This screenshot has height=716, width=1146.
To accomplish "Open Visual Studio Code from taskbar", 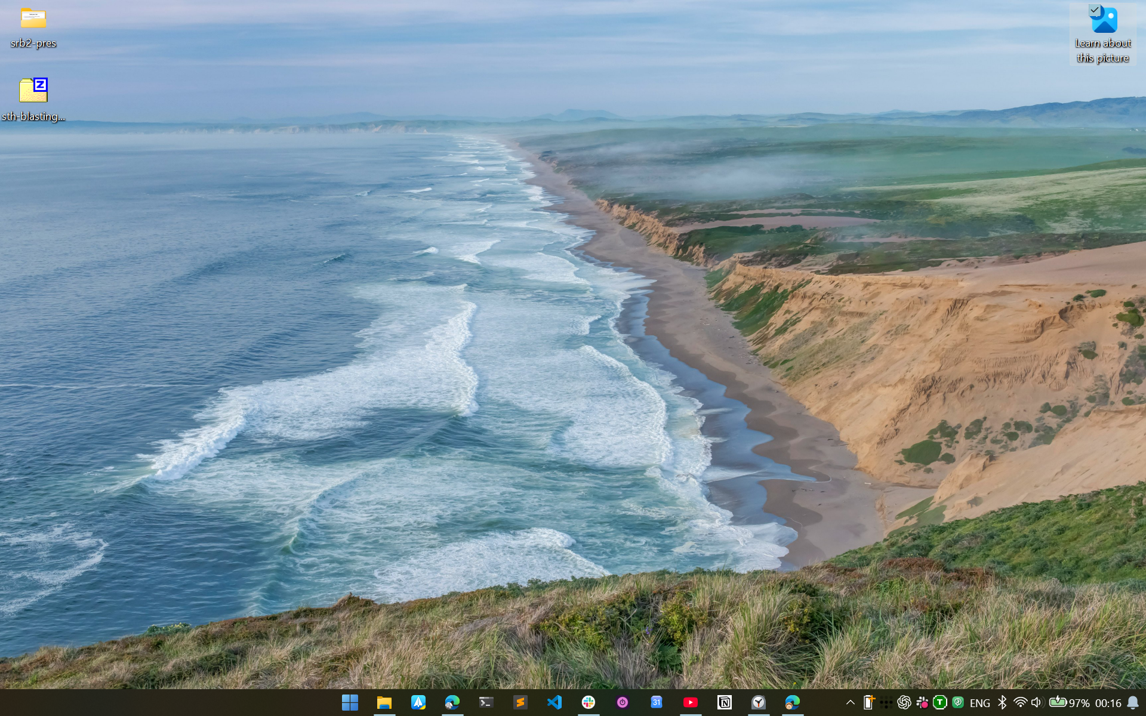I will [x=554, y=702].
